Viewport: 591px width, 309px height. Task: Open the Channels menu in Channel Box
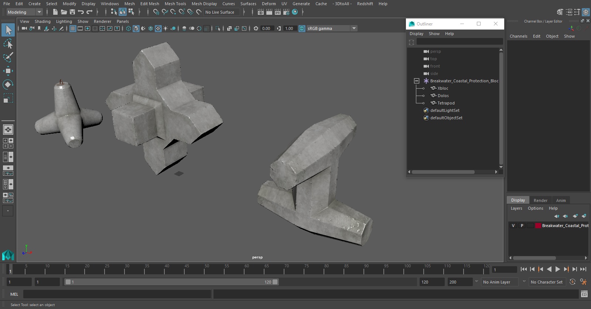pyautogui.click(x=519, y=36)
